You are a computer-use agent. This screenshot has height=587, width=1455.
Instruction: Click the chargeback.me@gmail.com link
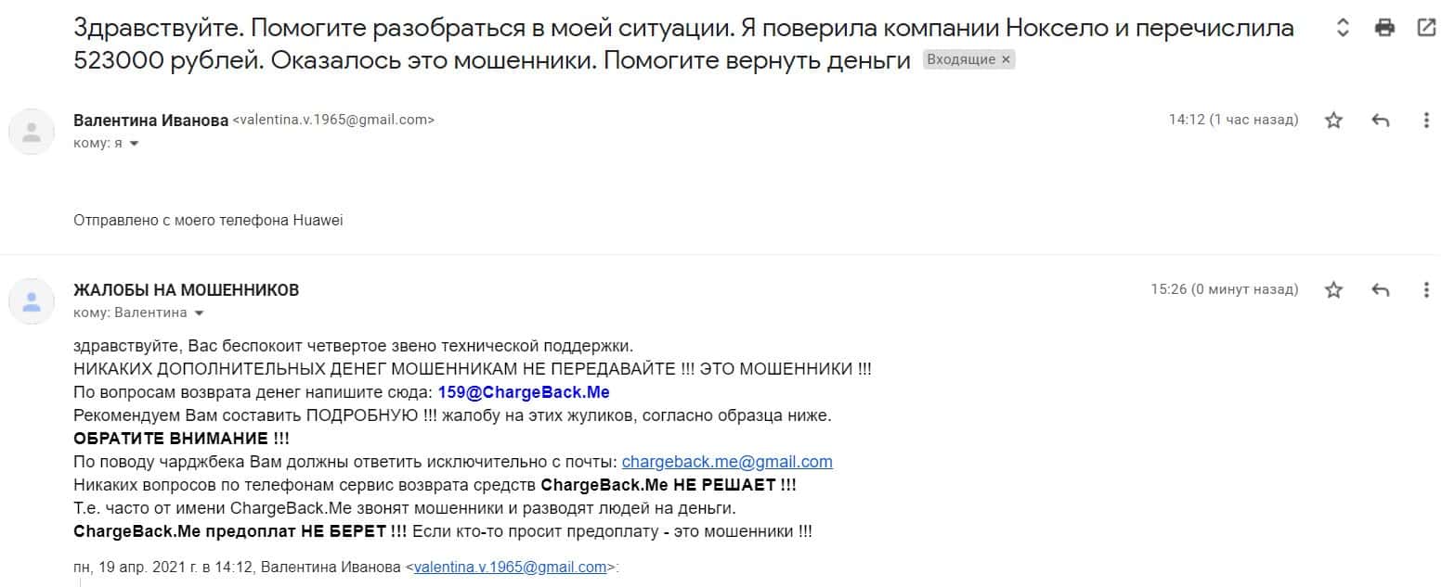[x=726, y=462]
